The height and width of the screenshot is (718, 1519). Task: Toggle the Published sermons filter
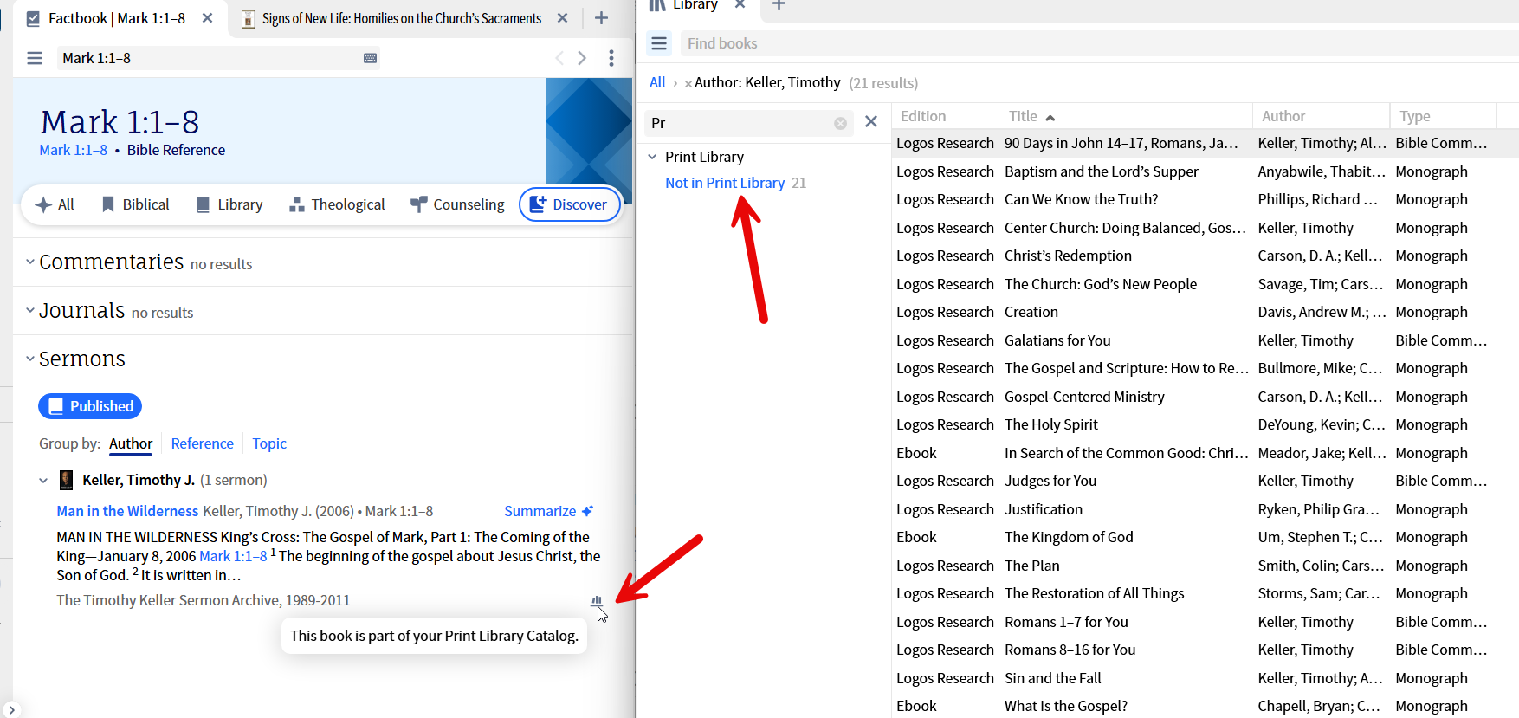coord(90,406)
